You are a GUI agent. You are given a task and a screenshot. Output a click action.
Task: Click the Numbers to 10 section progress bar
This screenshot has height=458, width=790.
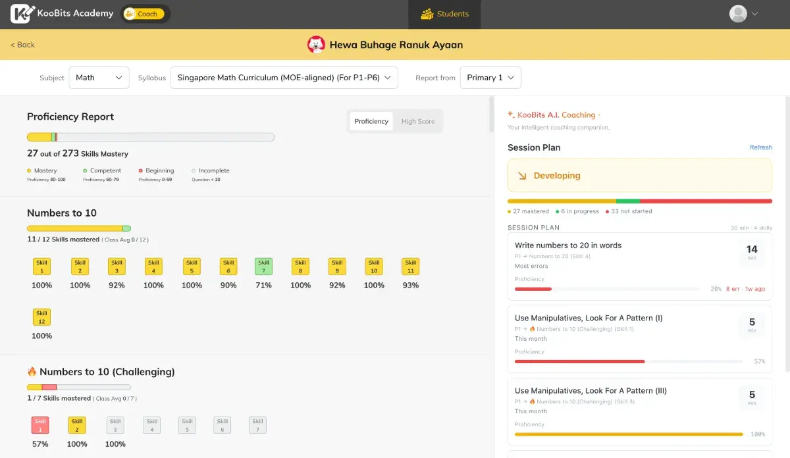pyautogui.click(x=79, y=228)
